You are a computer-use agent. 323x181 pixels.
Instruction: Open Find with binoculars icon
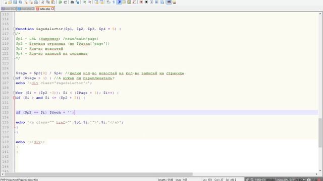pos(72,2)
